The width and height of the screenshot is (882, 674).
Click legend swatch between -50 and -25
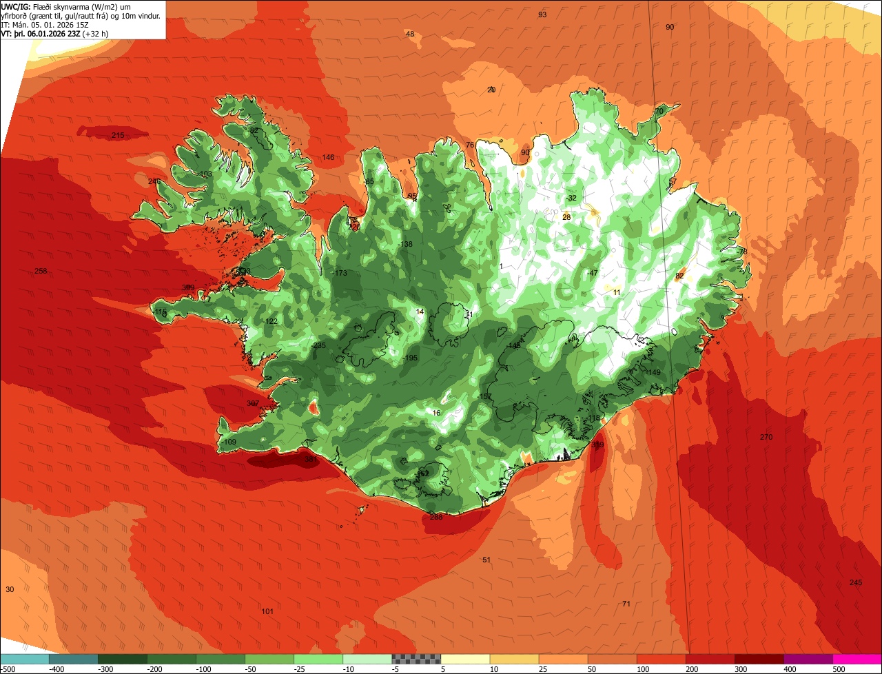tap(269, 659)
